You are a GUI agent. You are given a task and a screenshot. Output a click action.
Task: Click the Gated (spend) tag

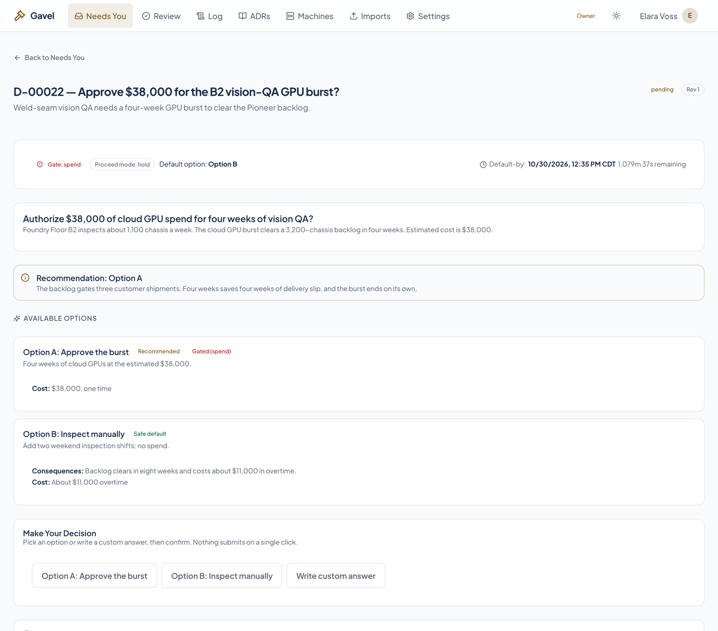pyautogui.click(x=211, y=351)
